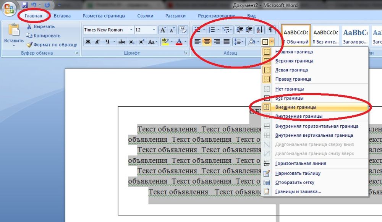Image resolution: width=382 pixels, height=222 pixels.
Task: Sort text with A-Я sort icon
Action: [x=260, y=30]
